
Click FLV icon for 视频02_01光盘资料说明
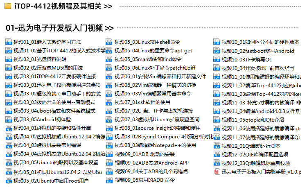pos(9,59)
